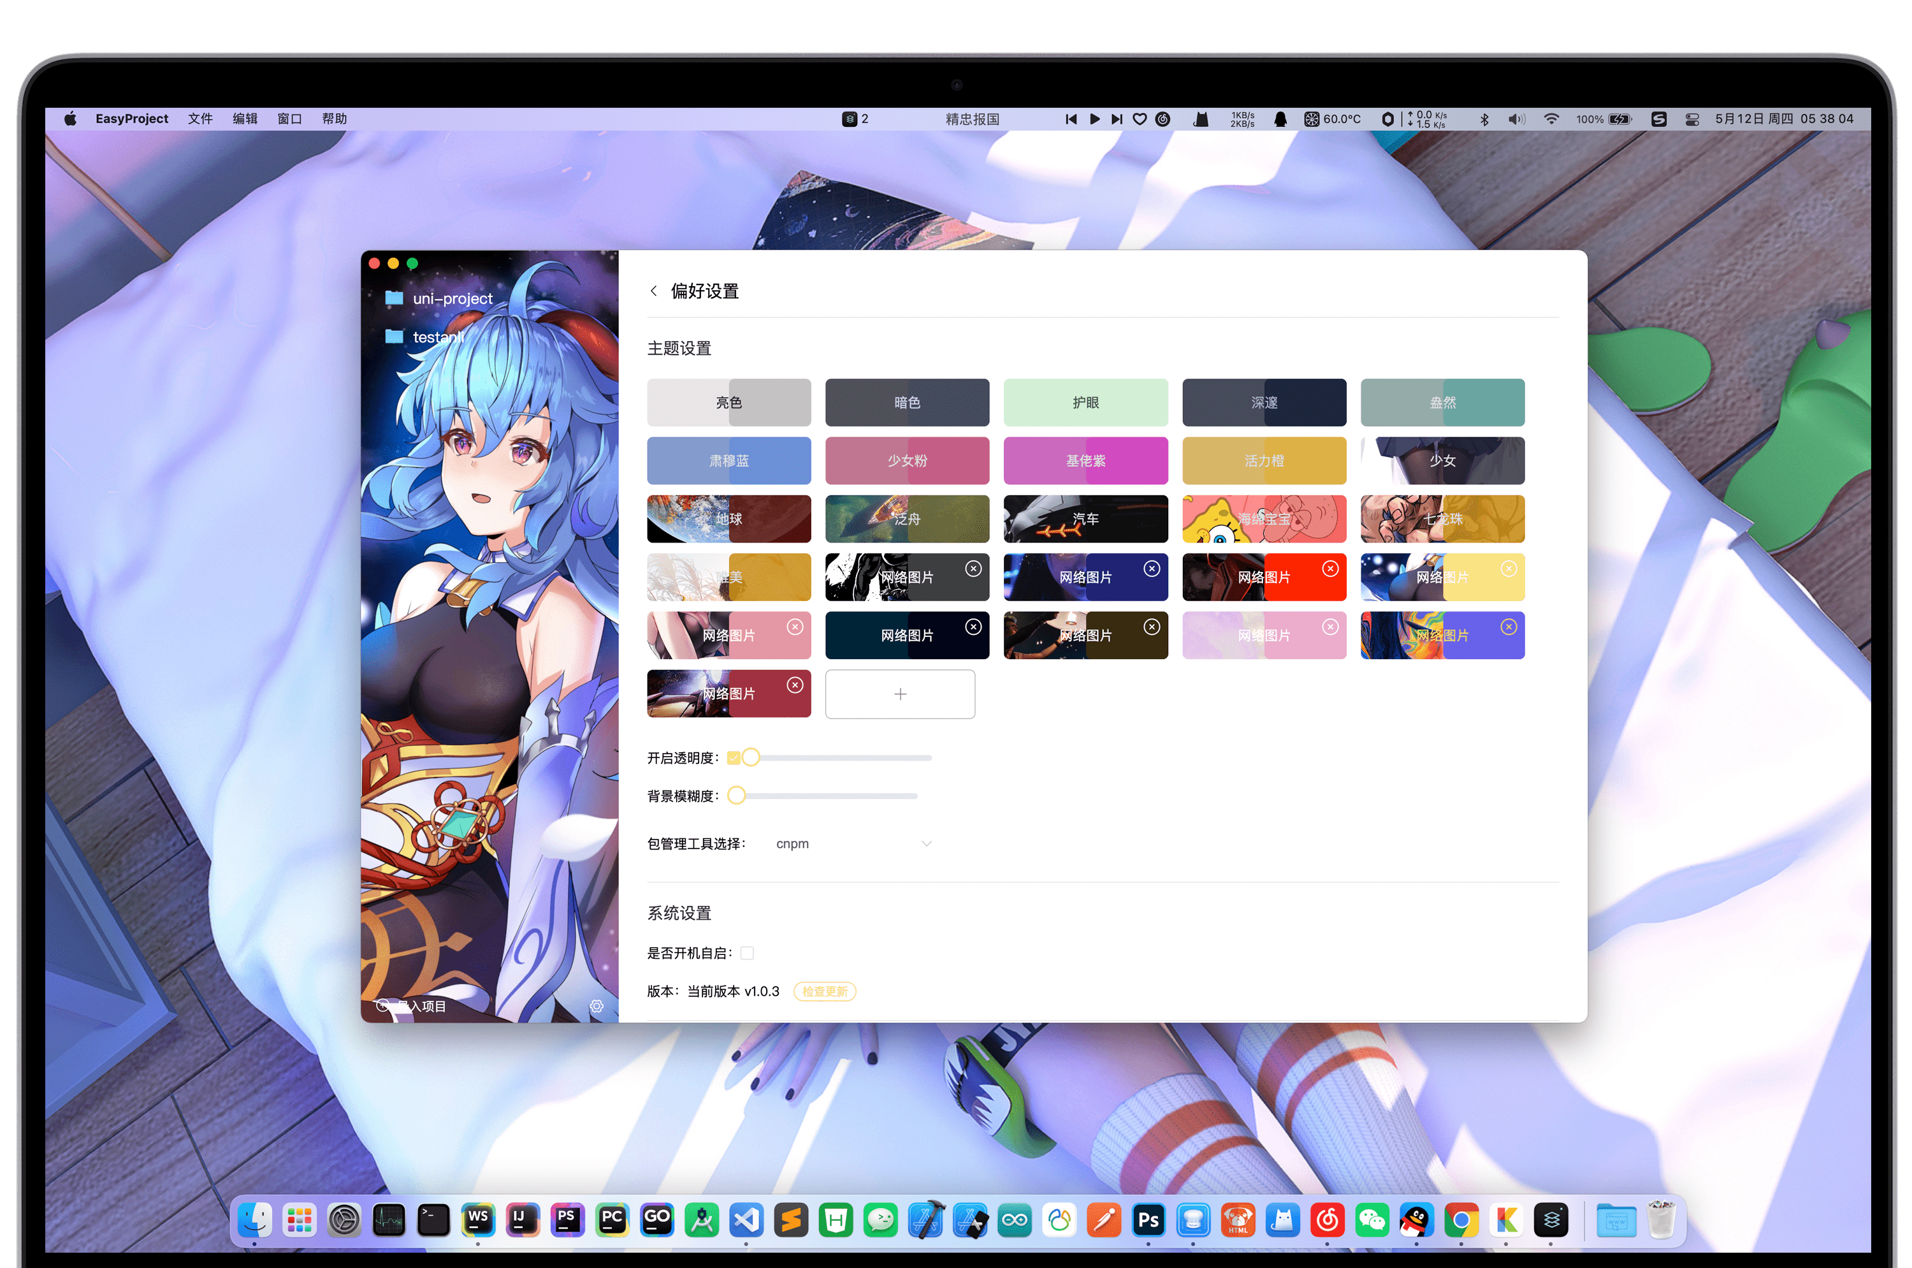This screenshot has height=1268, width=1912.
Task: Open the 文件 menu
Action: coord(201,119)
